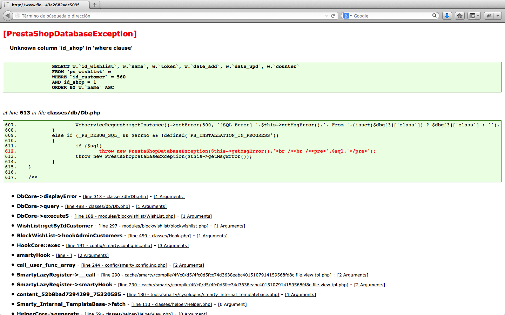Open link line 459 - classes/Hook.php
This screenshot has height=315, width=505.
coord(160,236)
